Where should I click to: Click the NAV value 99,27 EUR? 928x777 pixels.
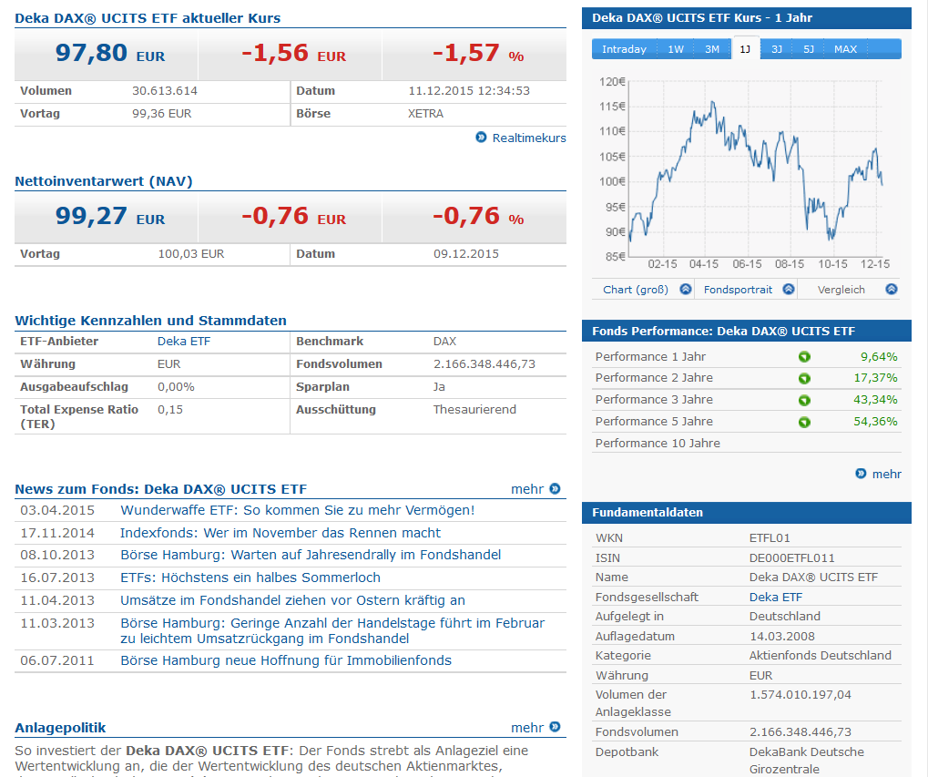tap(110, 217)
